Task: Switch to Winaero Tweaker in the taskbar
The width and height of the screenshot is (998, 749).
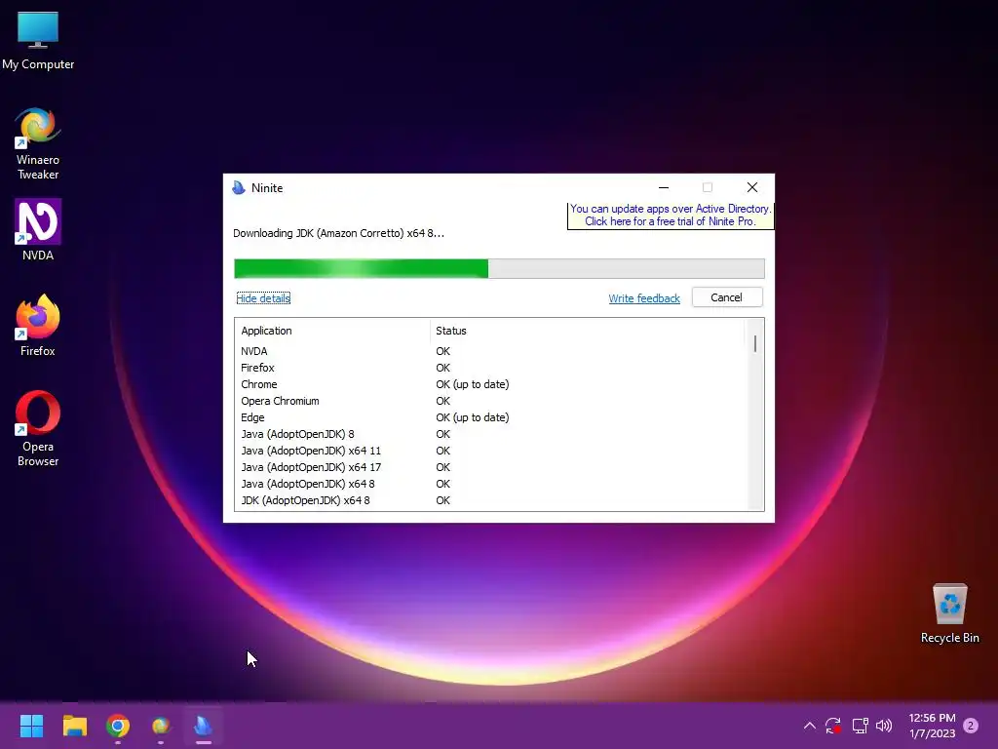Action: click(161, 726)
